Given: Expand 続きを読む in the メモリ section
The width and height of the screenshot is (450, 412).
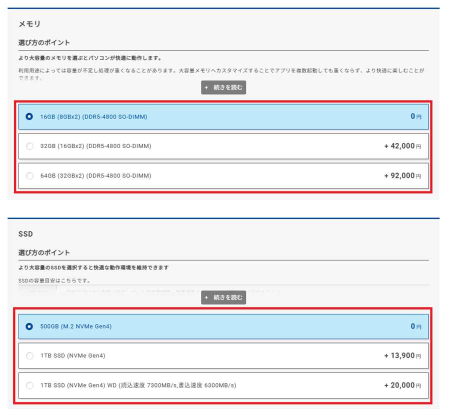Looking at the screenshot, I should coord(223,87).
